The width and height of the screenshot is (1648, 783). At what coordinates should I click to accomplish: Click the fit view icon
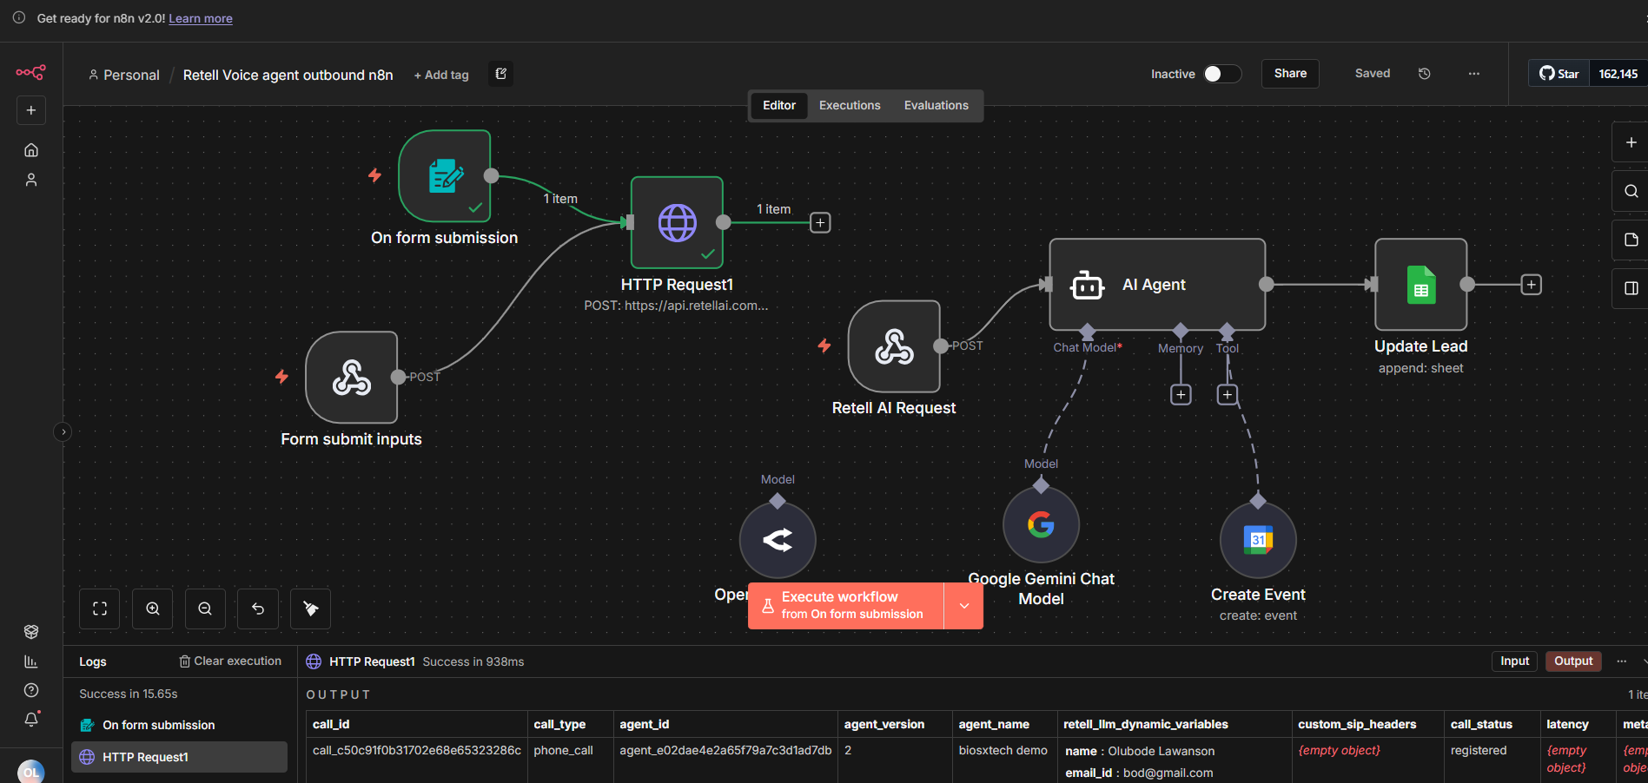tap(100, 609)
